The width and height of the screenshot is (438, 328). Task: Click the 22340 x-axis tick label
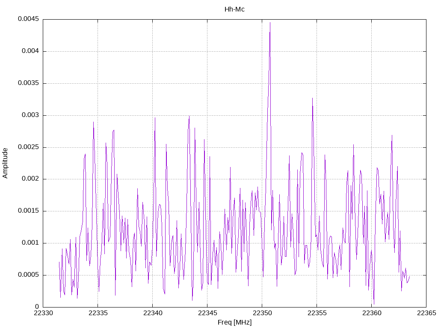152,314
